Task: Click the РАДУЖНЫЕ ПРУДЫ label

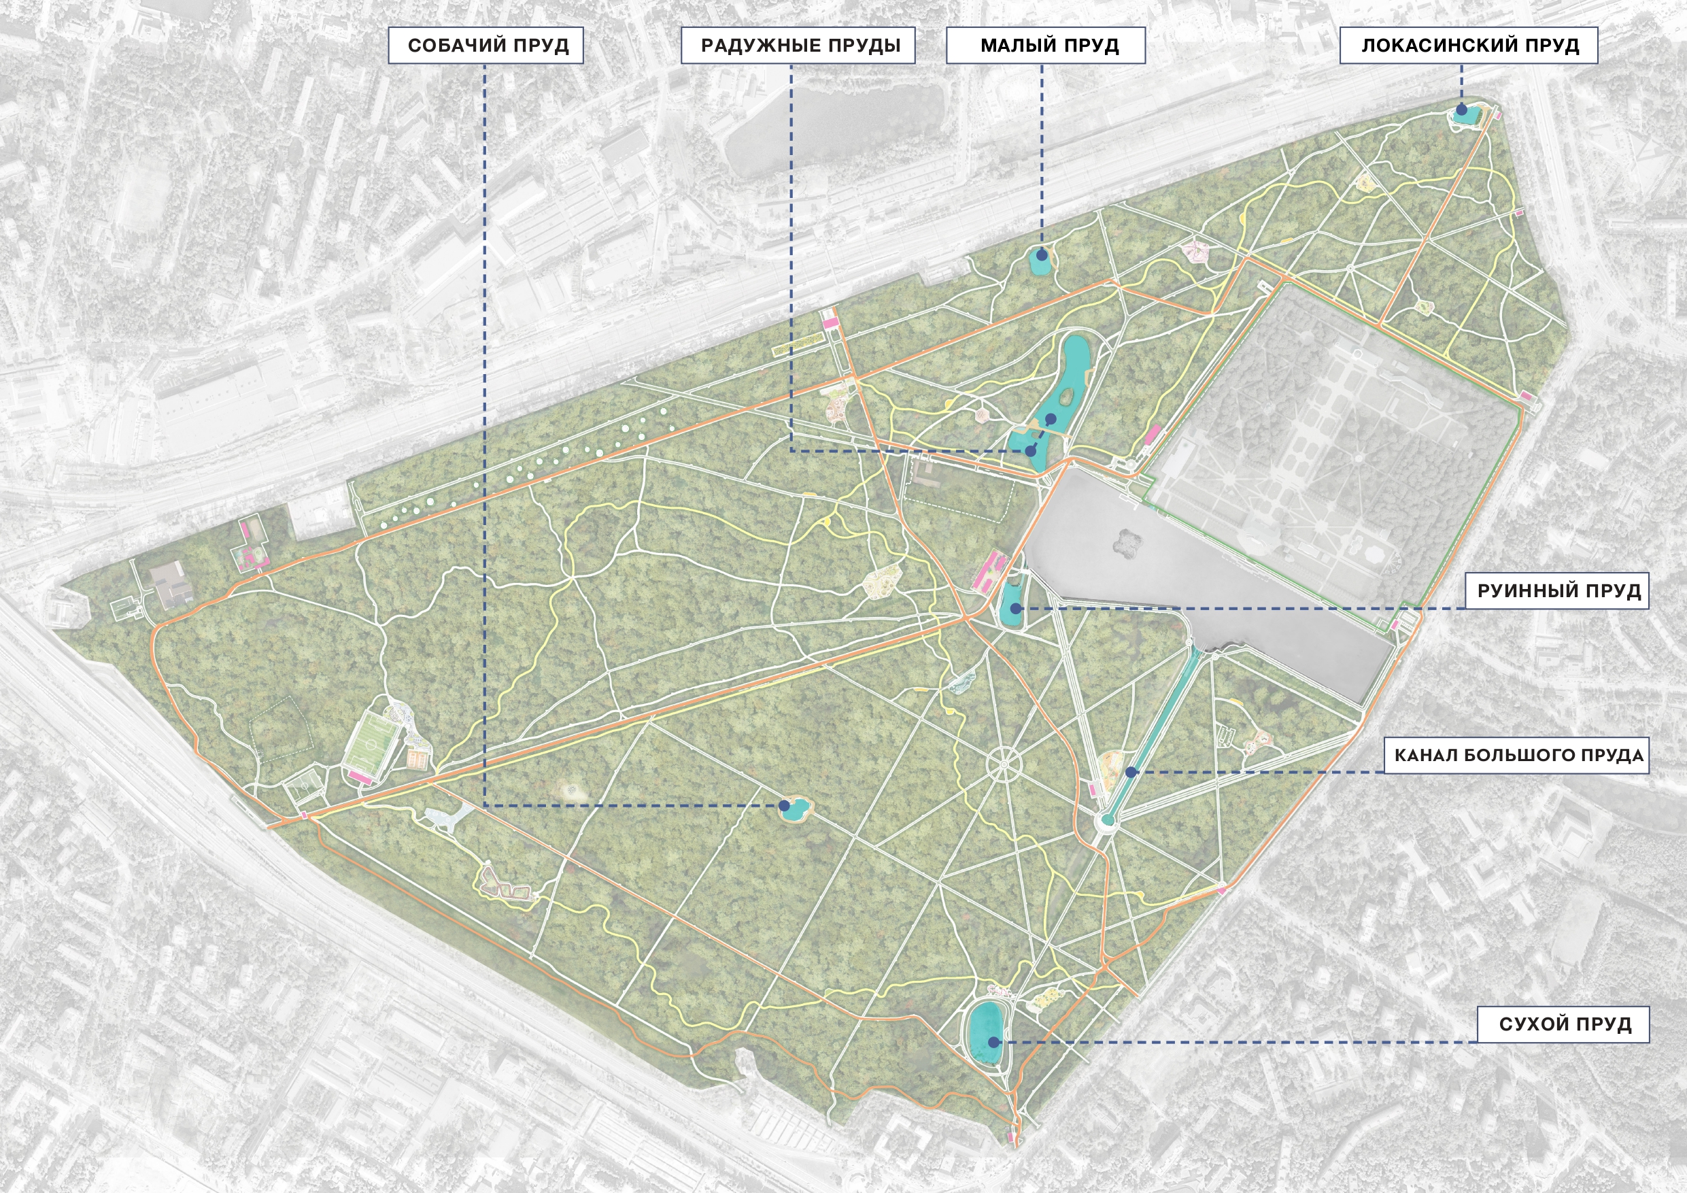Action: pos(800,46)
